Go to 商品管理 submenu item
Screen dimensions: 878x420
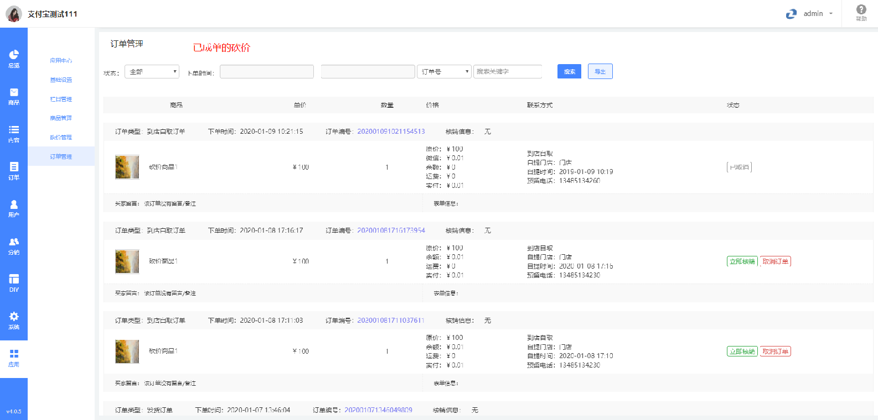(61, 118)
